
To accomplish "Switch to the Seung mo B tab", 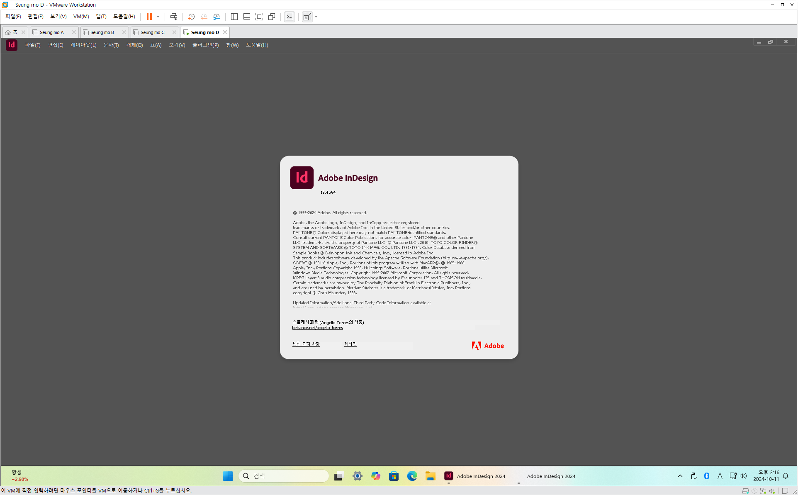I will pyautogui.click(x=102, y=32).
